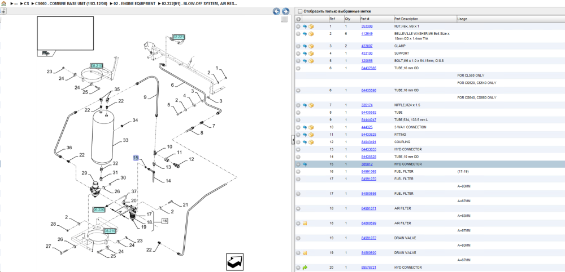Click yellow box icon for CLAMP row

tap(311, 46)
